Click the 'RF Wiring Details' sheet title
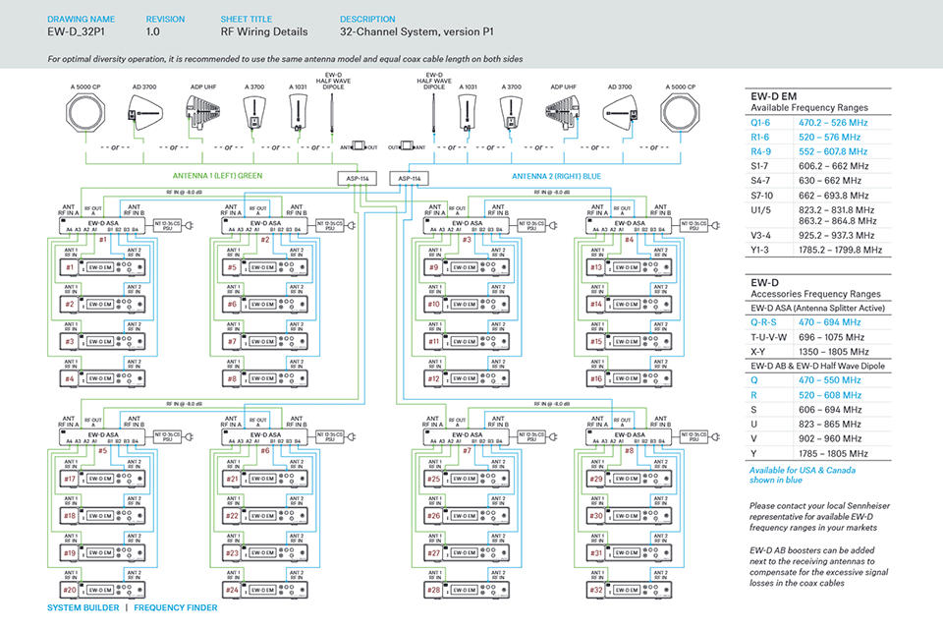Screen dimensions: 943x629 pos(264,31)
